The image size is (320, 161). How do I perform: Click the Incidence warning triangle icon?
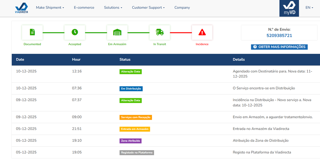coord(202,32)
